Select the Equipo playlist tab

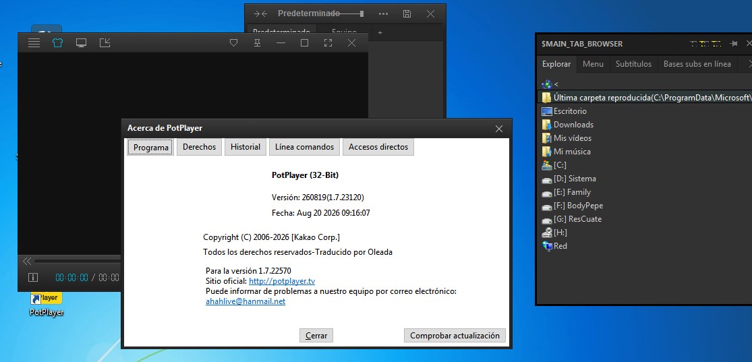pyautogui.click(x=344, y=32)
